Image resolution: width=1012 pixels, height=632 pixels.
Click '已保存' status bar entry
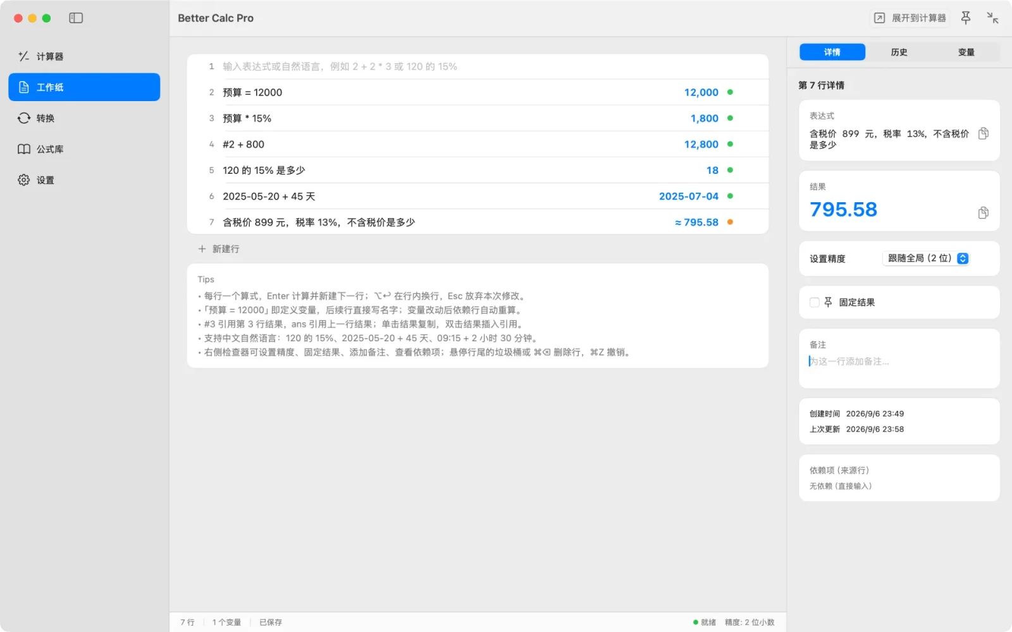271,623
